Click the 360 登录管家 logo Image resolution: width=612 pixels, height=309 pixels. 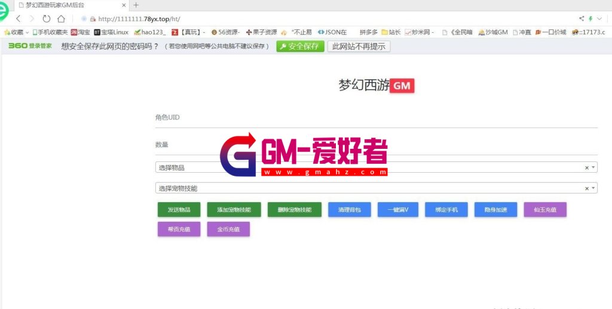(x=30, y=46)
